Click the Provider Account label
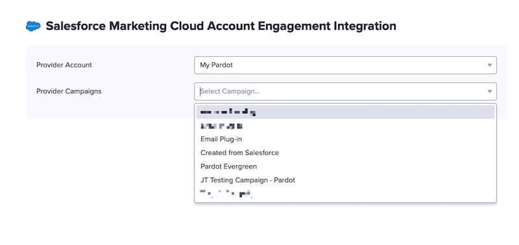Image resolution: width=519 pixels, height=245 pixels. tap(64, 65)
